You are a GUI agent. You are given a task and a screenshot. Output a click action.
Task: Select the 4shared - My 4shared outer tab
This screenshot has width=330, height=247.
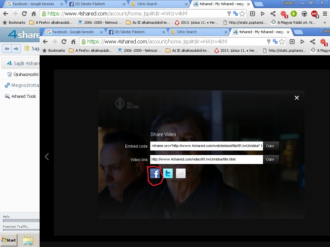(x=222, y=4)
